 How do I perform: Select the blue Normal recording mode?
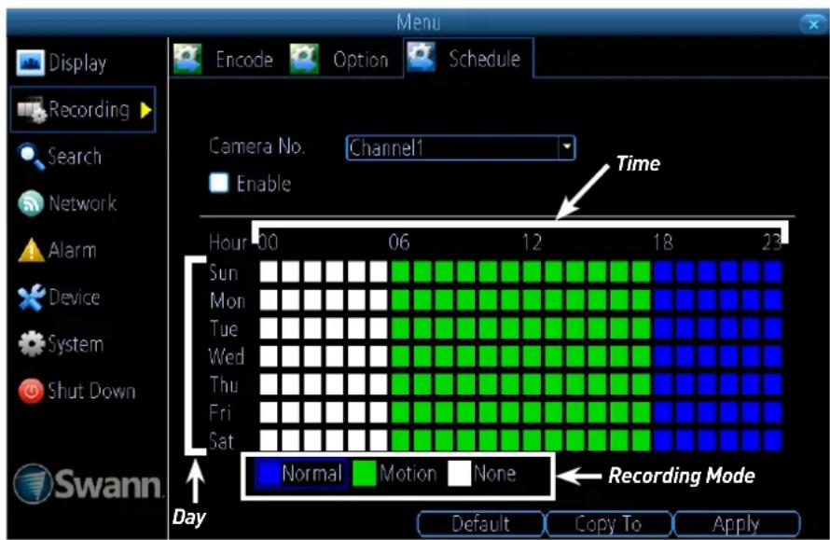(300, 473)
